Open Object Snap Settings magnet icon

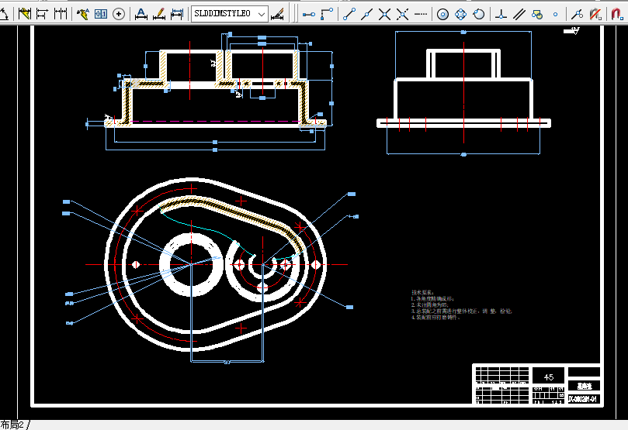(617, 15)
